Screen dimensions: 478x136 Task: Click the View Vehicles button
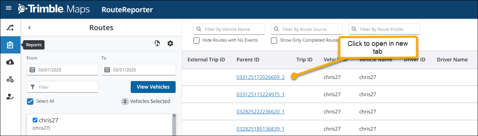153,87
